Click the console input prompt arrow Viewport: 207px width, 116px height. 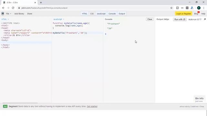point(105,34)
